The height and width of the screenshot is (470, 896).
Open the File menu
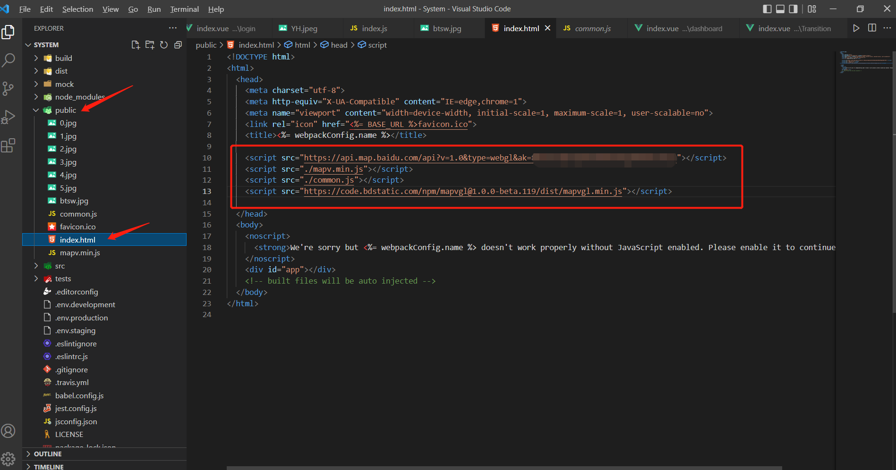(25, 9)
